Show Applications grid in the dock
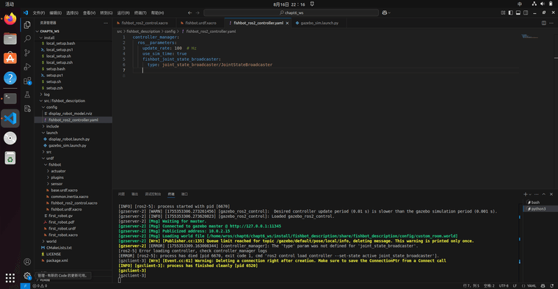The height and width of the screenshot is (289, 558). point(10,278)
